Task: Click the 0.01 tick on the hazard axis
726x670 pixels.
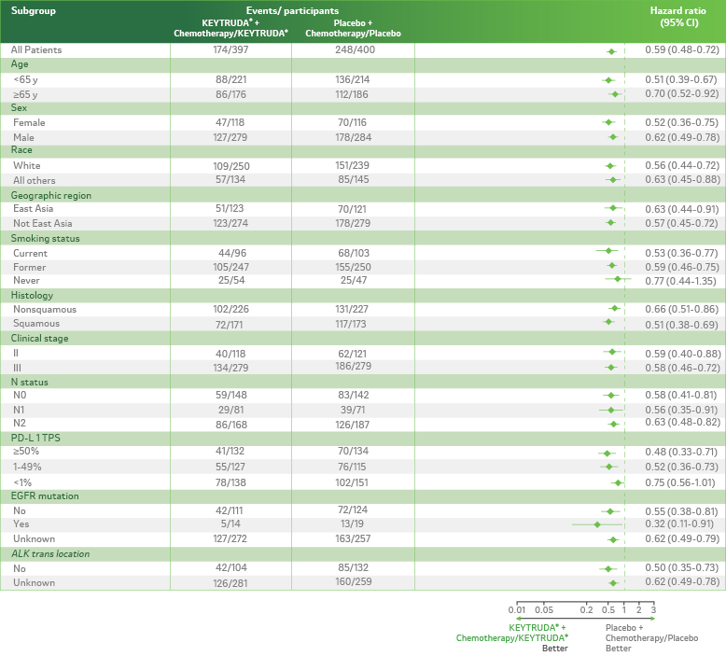Action: coord(518,608)
